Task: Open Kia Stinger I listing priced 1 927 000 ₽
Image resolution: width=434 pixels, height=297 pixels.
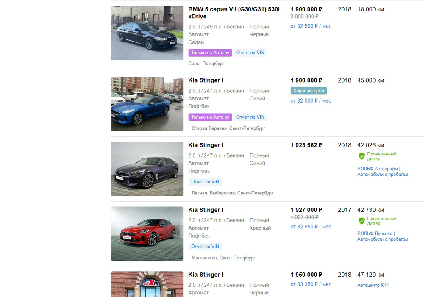Action: (x=206, y=210)
